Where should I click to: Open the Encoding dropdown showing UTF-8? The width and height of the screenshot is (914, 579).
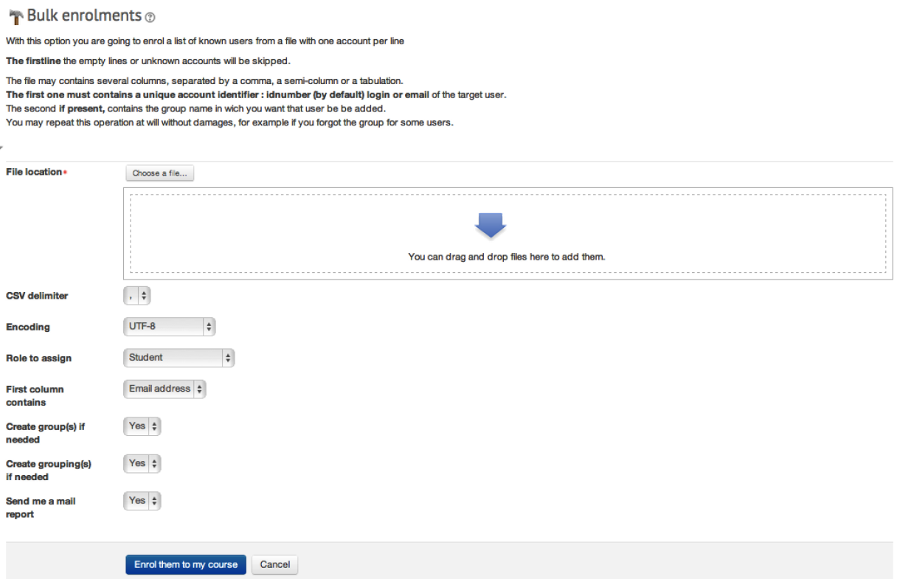click(x=169, y=326)
